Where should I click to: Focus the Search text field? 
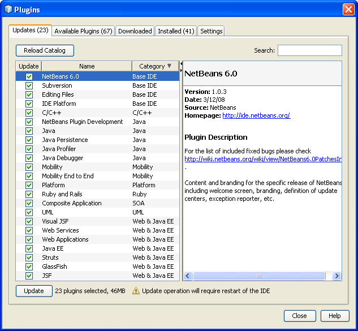[x=309, y=50]
